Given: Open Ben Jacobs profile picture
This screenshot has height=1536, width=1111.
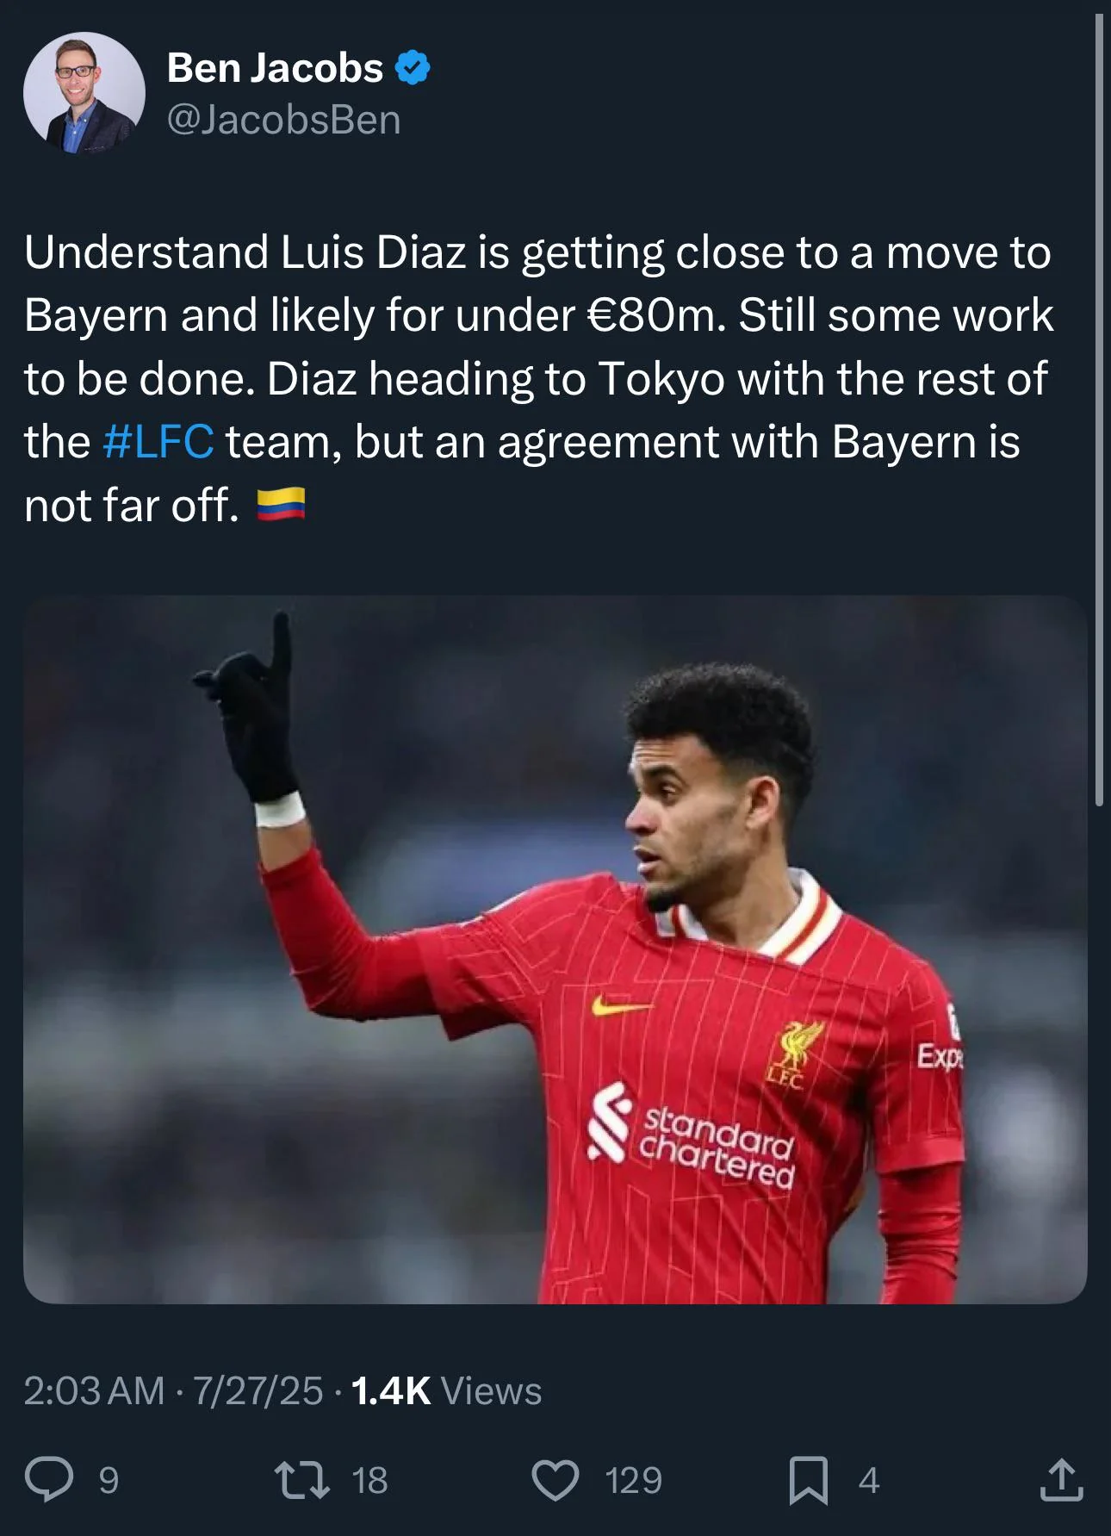Looking at the screenshot, I should coord(84,93).
